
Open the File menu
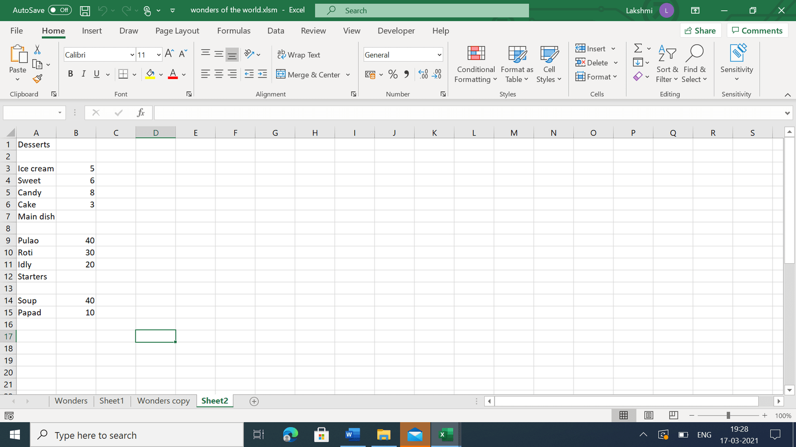click(x=16, y=31)
